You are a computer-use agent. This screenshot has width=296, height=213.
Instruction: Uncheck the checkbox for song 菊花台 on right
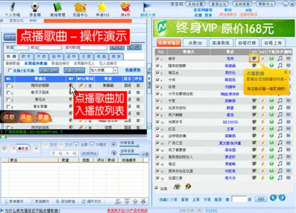point(158,72)
